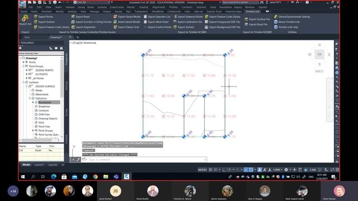This screenshot has height=201, width=358.
Task: Click the Export Road ribbon icon
Action: click(73, 17)
